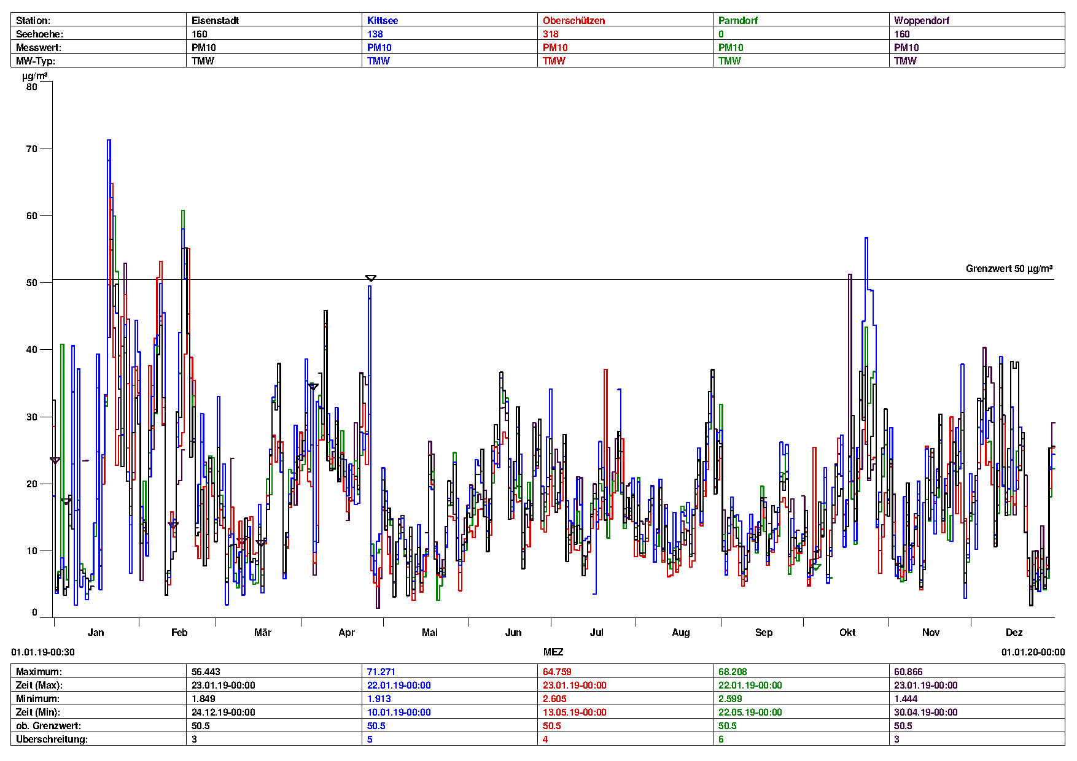Click the Nov month label

click(931, 632)
